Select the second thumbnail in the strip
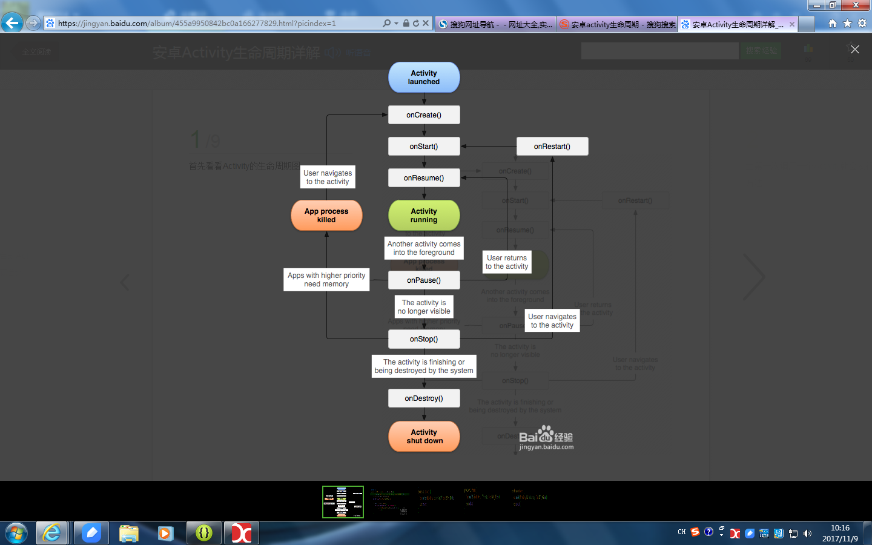872x545 pixels. (x=390, y=502)
